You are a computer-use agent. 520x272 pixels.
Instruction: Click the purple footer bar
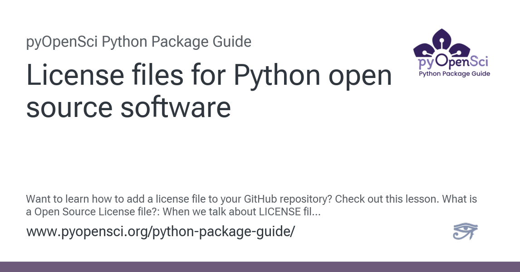pos(260,267)
